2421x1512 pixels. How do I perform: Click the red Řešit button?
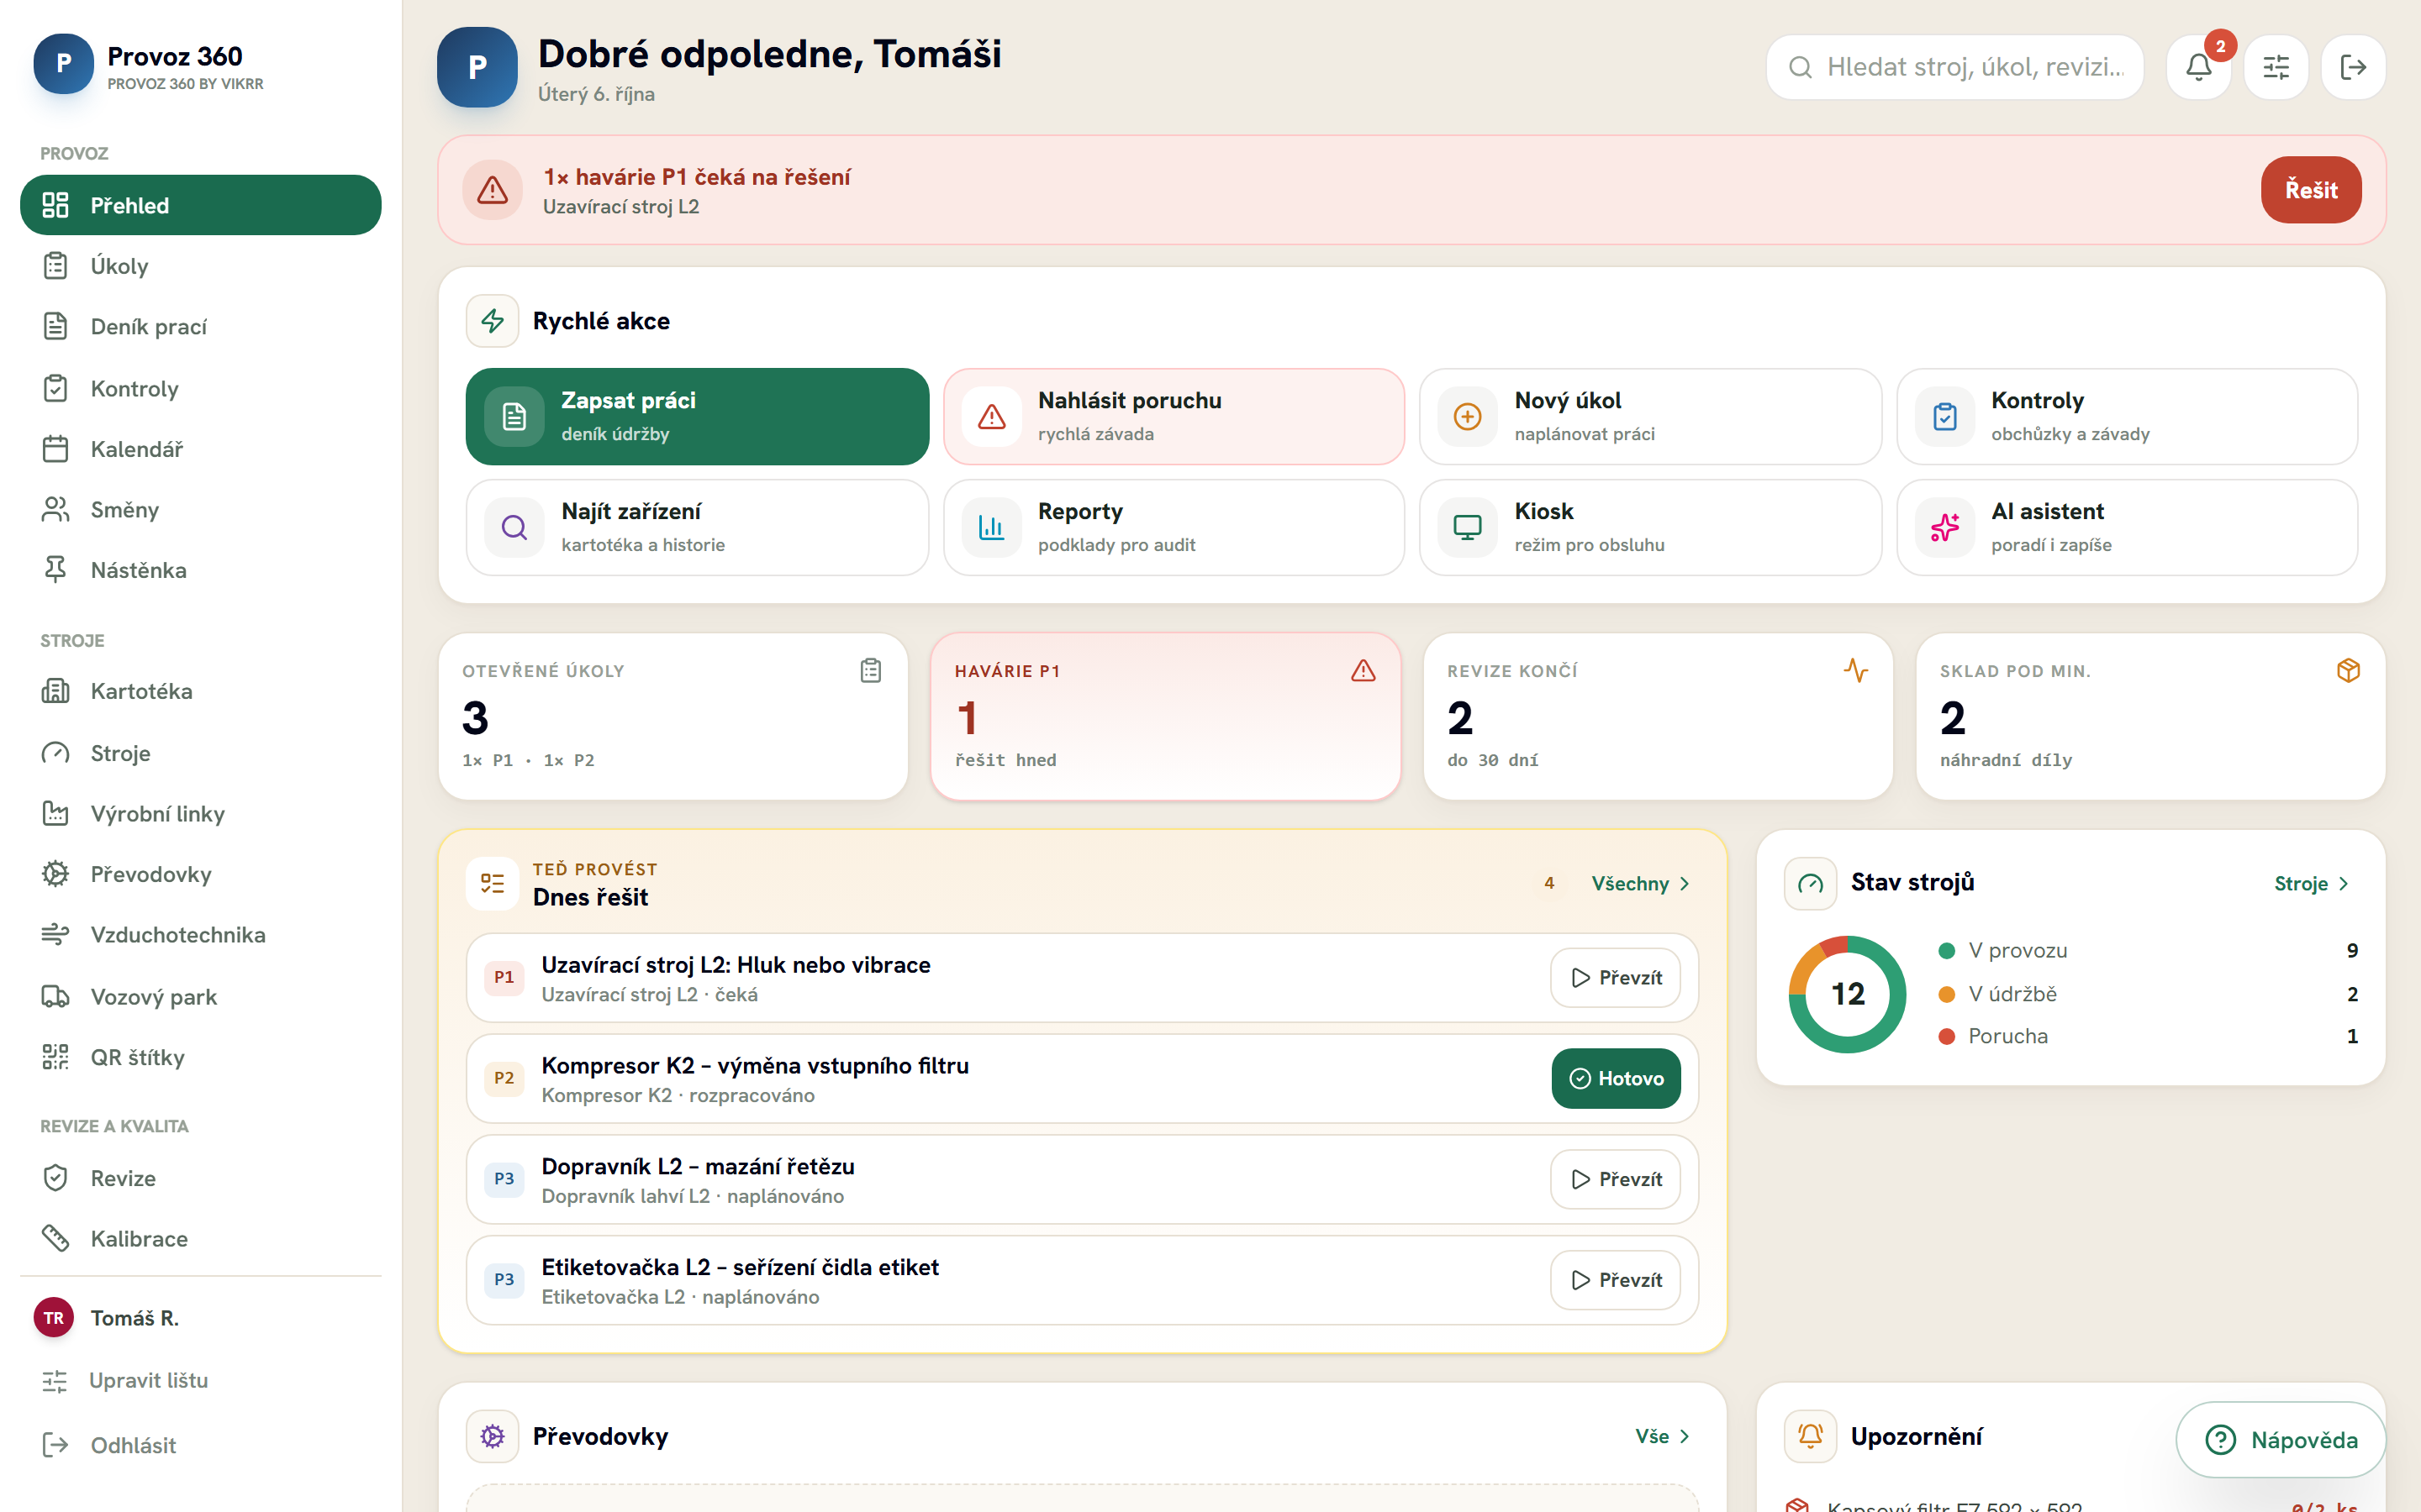pyautogui.click(x=2311, y=190)
